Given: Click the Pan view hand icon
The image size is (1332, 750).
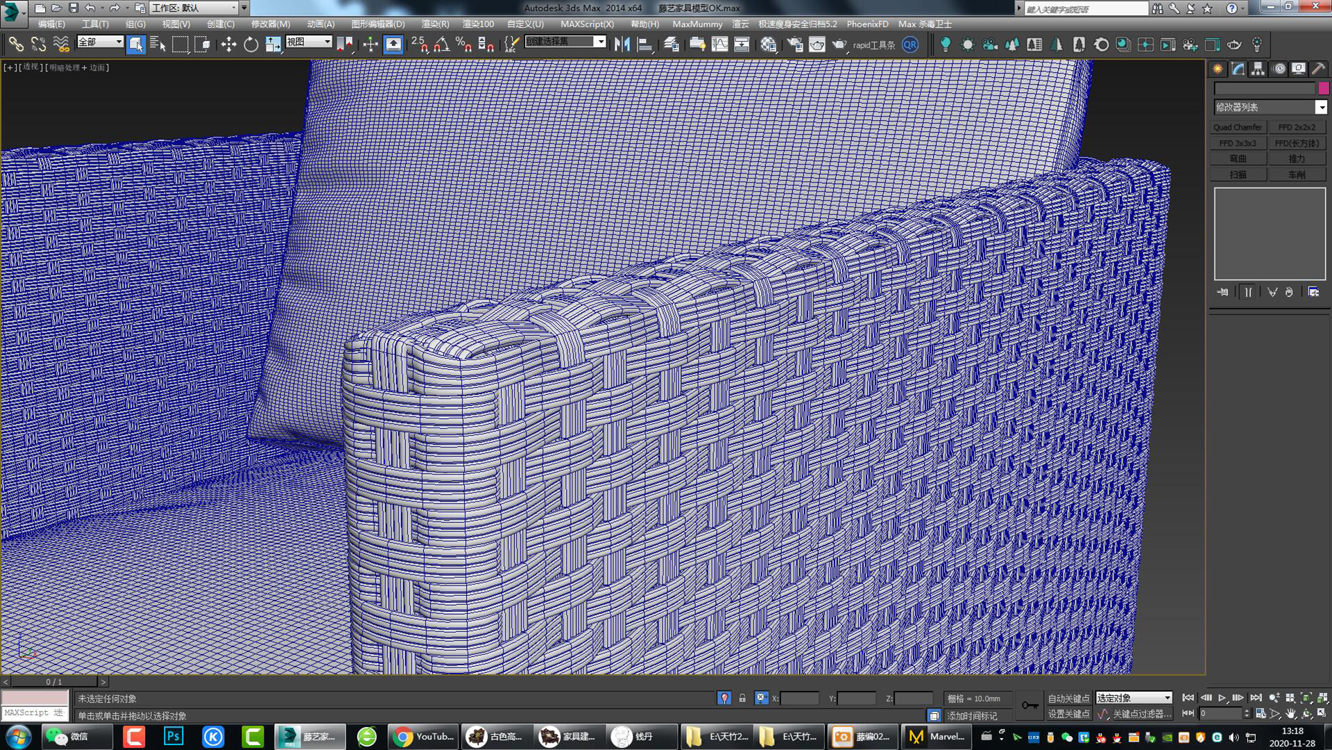Looking at the screenshot, I should pos(1290,713).
